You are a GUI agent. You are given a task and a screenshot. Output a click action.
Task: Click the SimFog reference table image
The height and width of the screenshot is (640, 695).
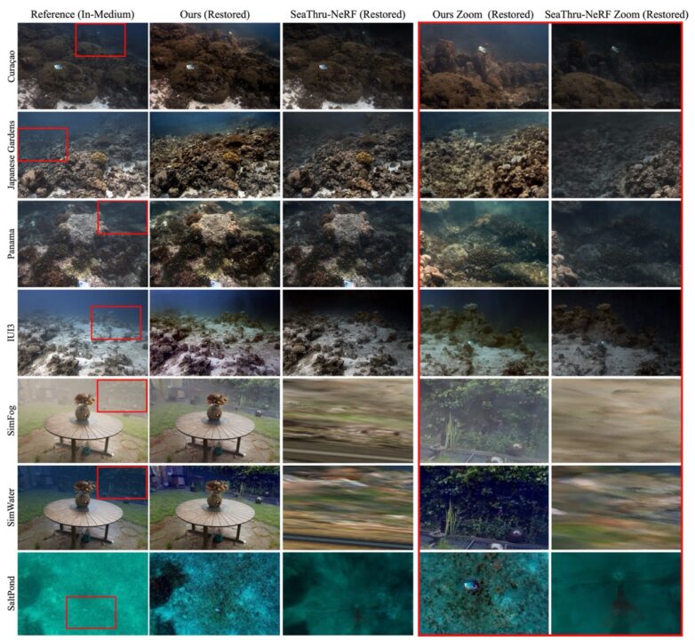83,420
